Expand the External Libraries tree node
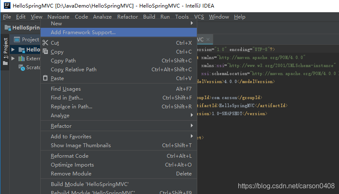 (x=13, y=59)
